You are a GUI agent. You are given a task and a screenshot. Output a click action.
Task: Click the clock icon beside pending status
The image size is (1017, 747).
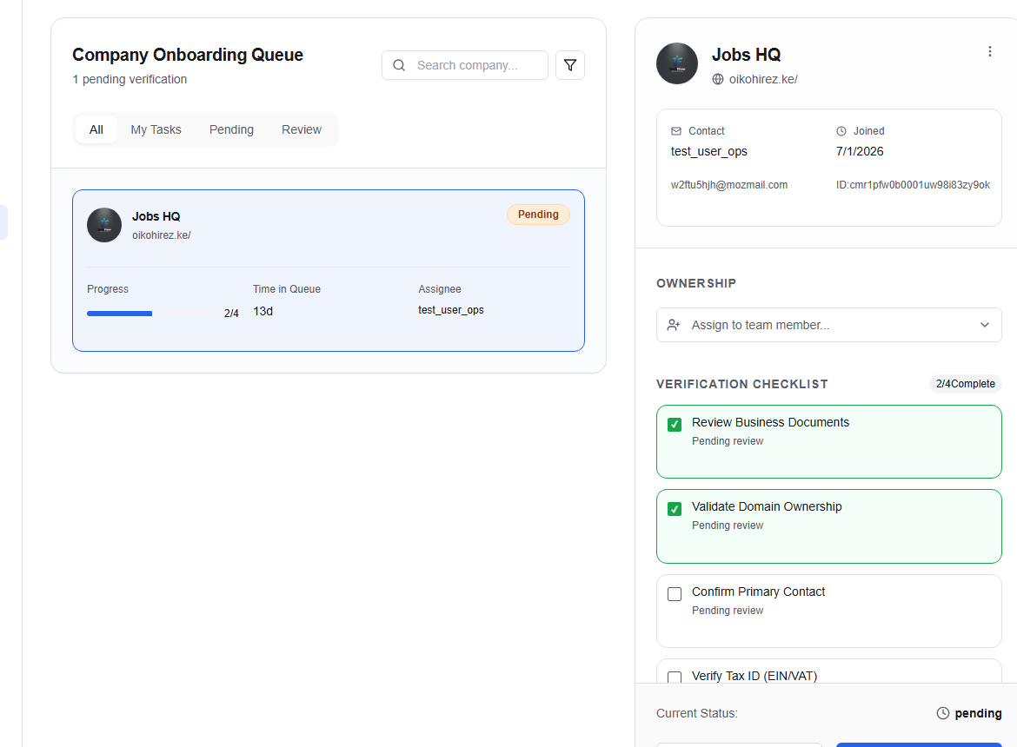pyautogui.click(x=943, y=712)
